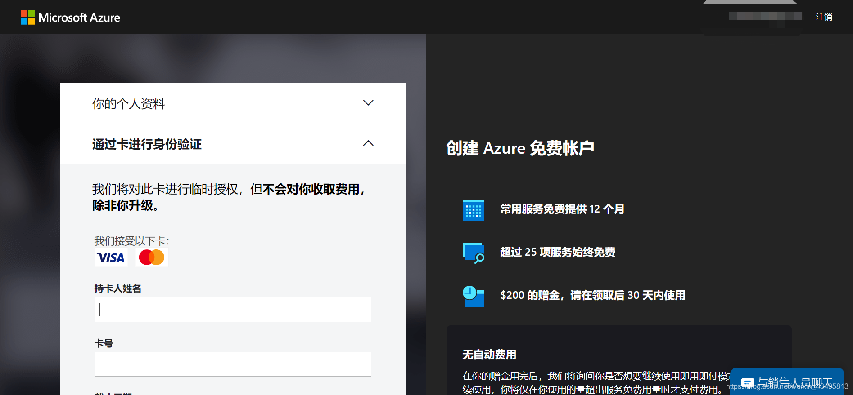Expand the 你的个人资料 section chevron

tap(368, 103)
